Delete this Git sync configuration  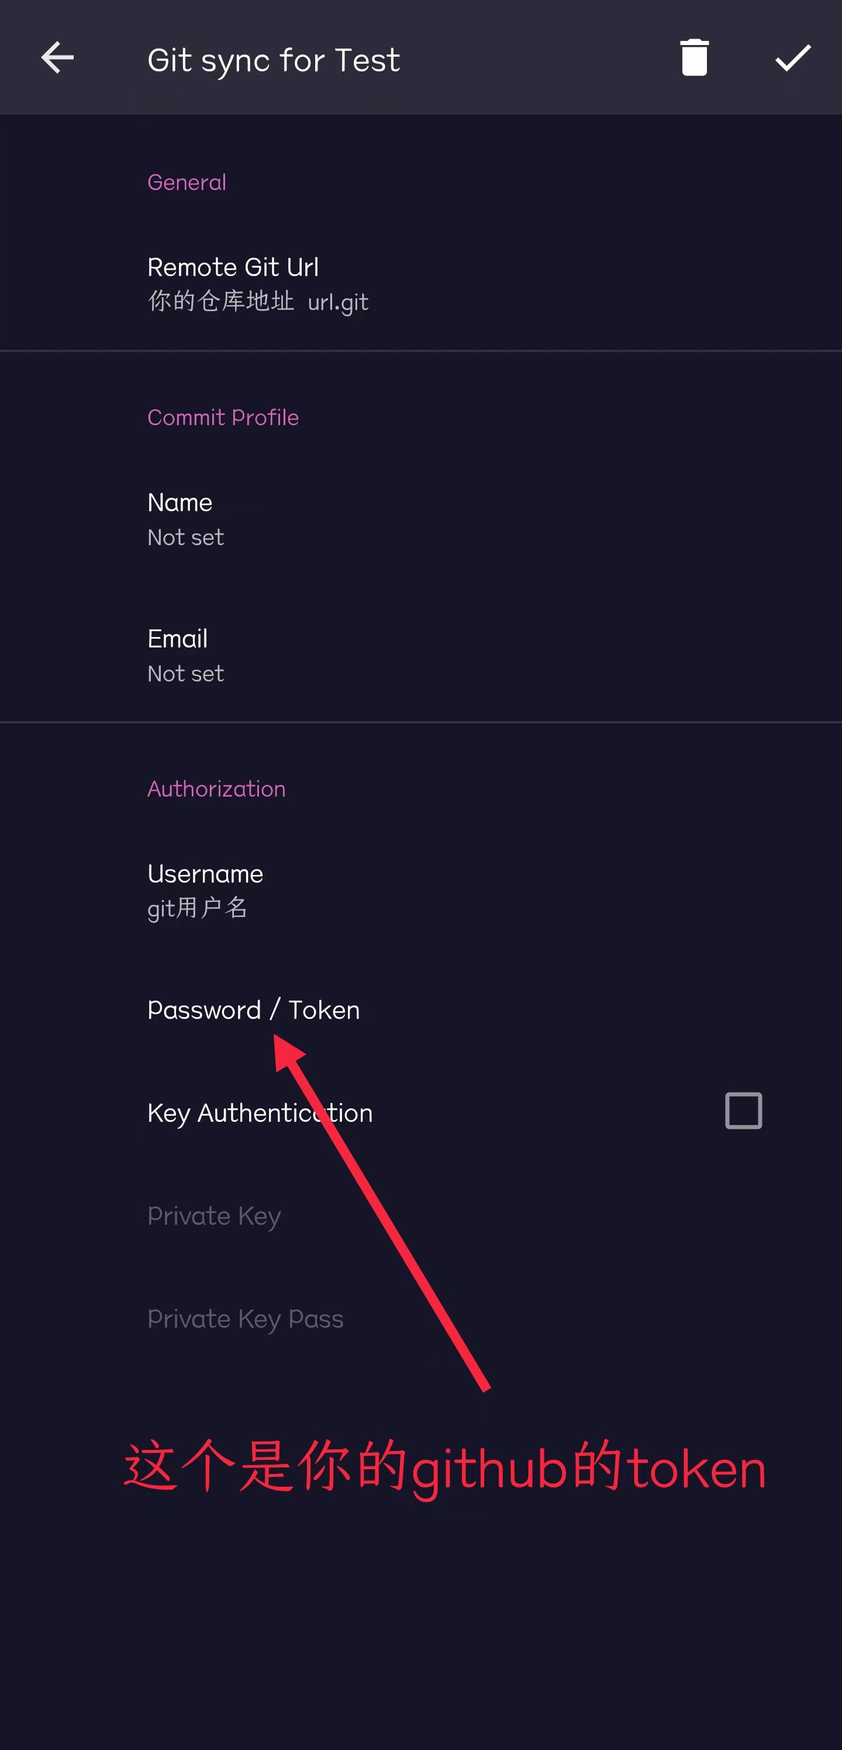tap(694, 58)
